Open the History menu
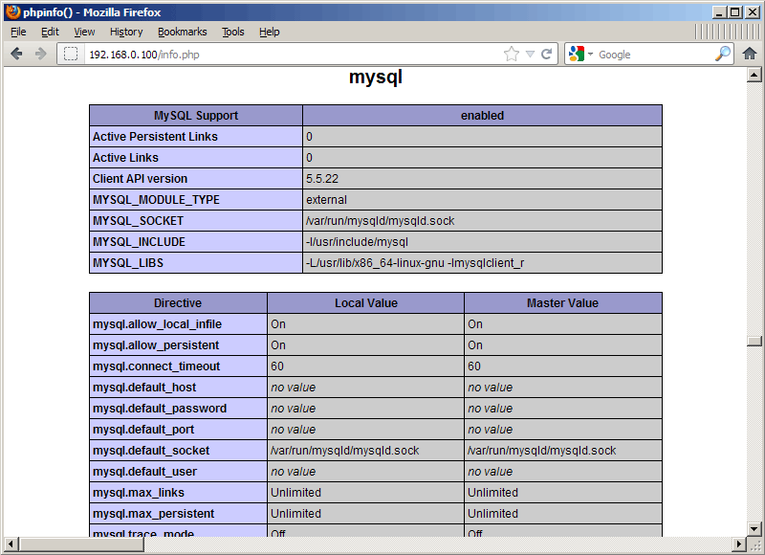 tap(126, 32)
